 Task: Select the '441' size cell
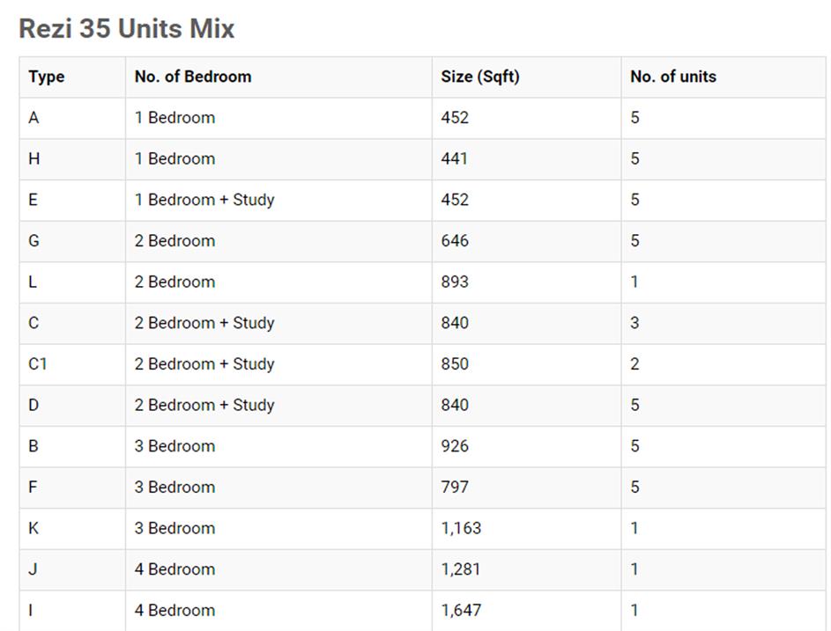[455, 159]
